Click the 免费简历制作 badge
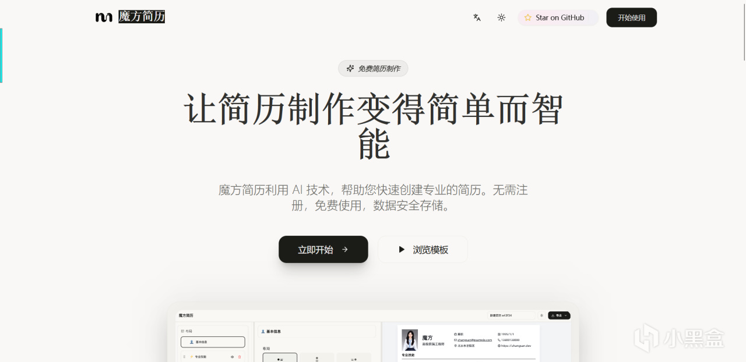The height and width of the screenshot is (362, 746). coord(373,68)
